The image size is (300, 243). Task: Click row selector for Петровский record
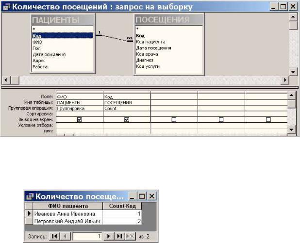pos(29,221)
